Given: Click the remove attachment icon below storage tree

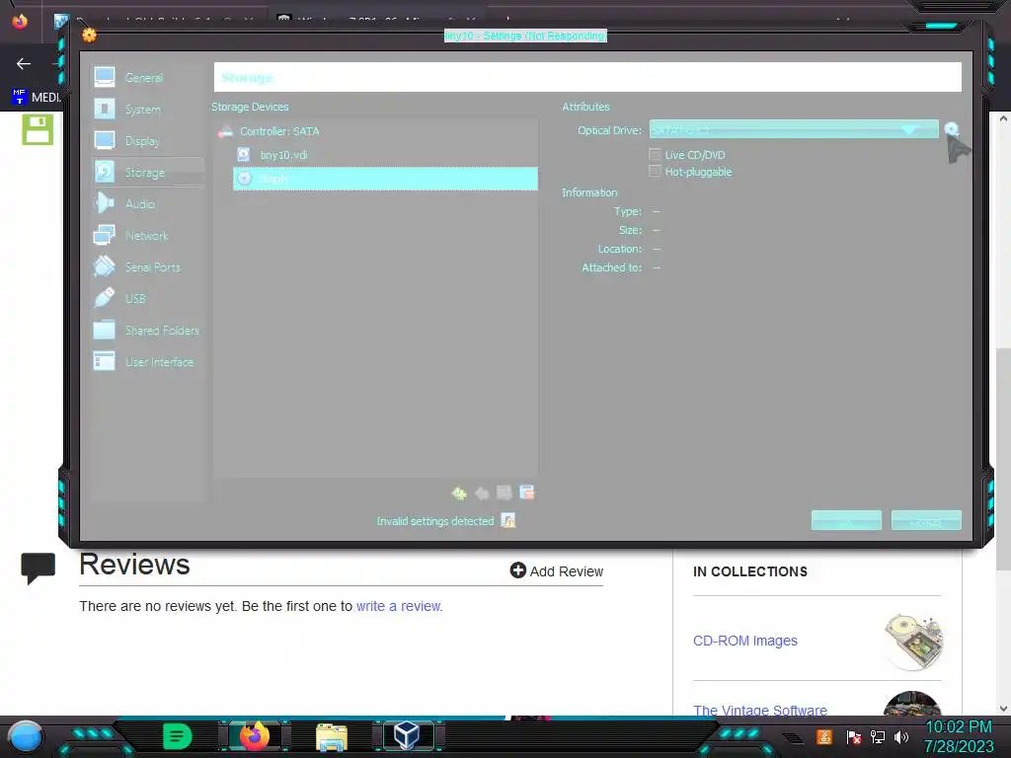Looking at the screenshot, I should point(527,493).
